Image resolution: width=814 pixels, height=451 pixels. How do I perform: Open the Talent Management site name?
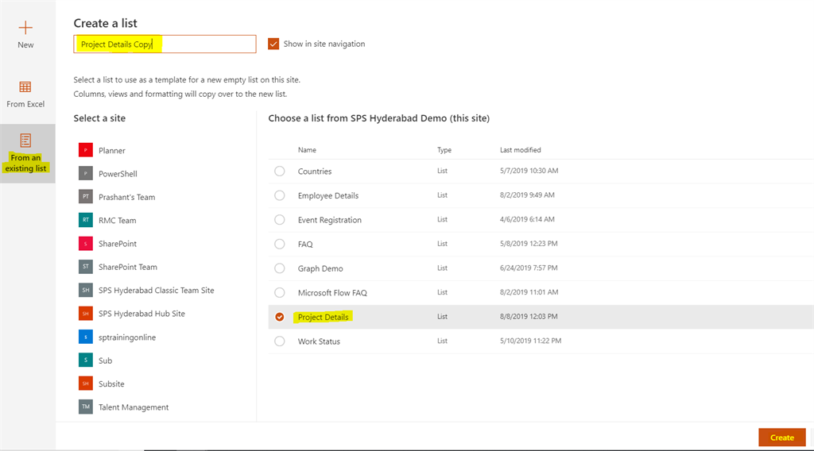coord(134,407)
